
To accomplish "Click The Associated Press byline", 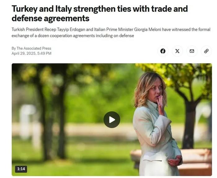I will click(34, 48).
